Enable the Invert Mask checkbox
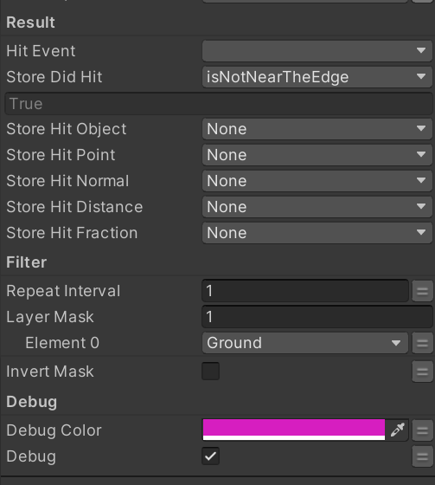The width and height of the screenshot is (435, 485). (x=211, y=372)
